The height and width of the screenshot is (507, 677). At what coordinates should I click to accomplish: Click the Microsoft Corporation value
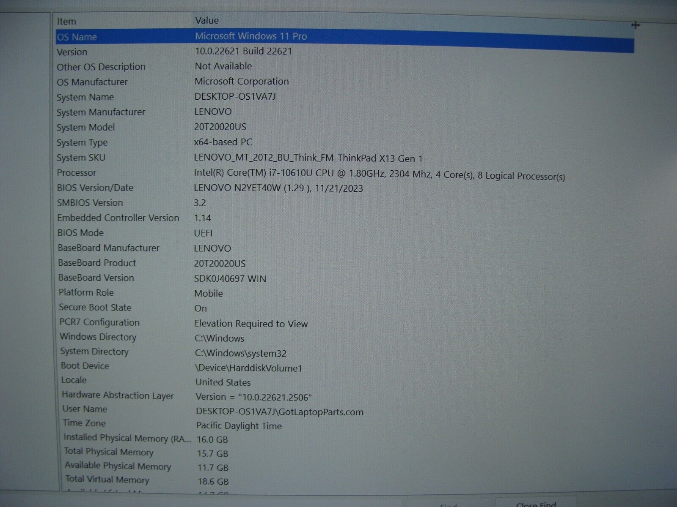[242, 81]
